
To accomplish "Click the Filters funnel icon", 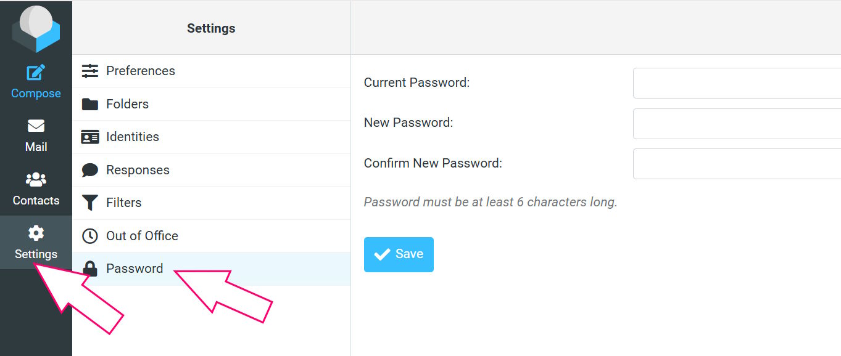I will click(x=90, y=203).
